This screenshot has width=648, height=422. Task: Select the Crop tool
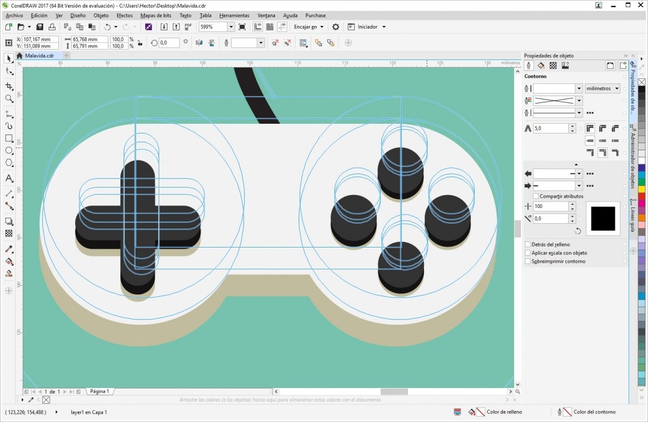[9, 86]
